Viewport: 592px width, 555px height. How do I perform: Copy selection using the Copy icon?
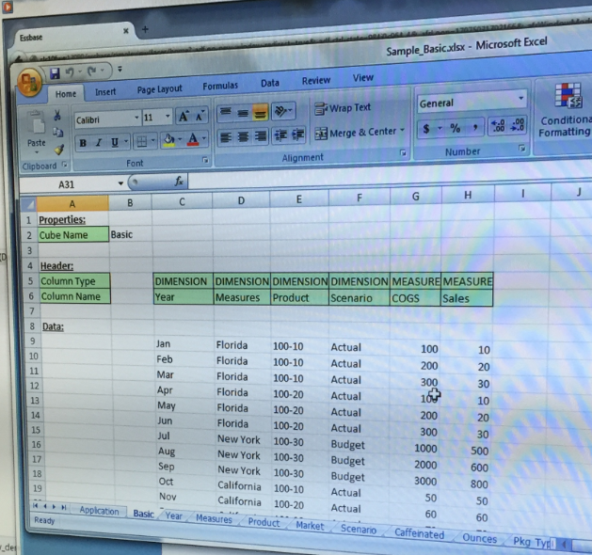57,132
